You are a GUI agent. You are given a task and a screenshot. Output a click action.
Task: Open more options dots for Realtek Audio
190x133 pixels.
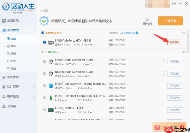(x=184, y=73)
